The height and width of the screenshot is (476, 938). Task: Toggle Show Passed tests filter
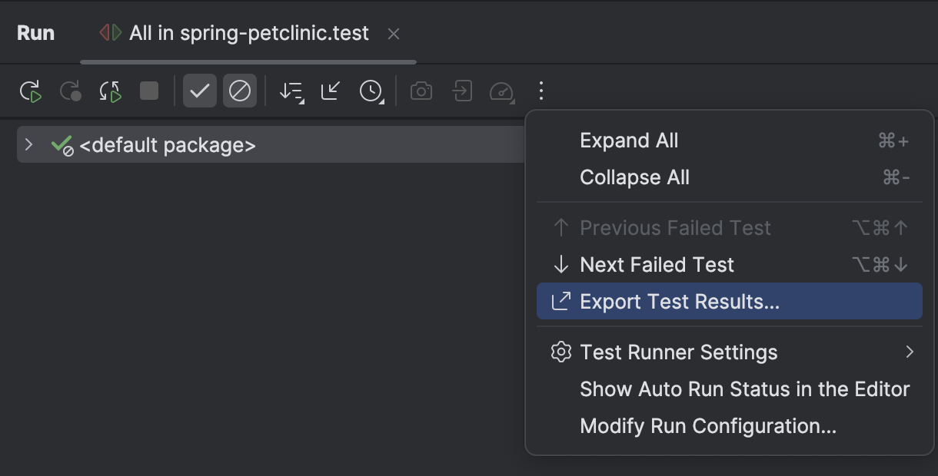click(199, 91)
